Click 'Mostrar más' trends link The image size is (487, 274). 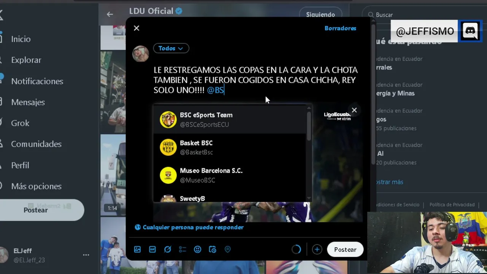pyautogui.click(x=389, y=182)
